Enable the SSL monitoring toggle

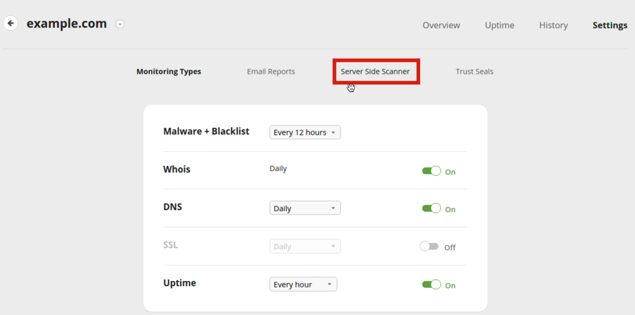pos(429,247)
